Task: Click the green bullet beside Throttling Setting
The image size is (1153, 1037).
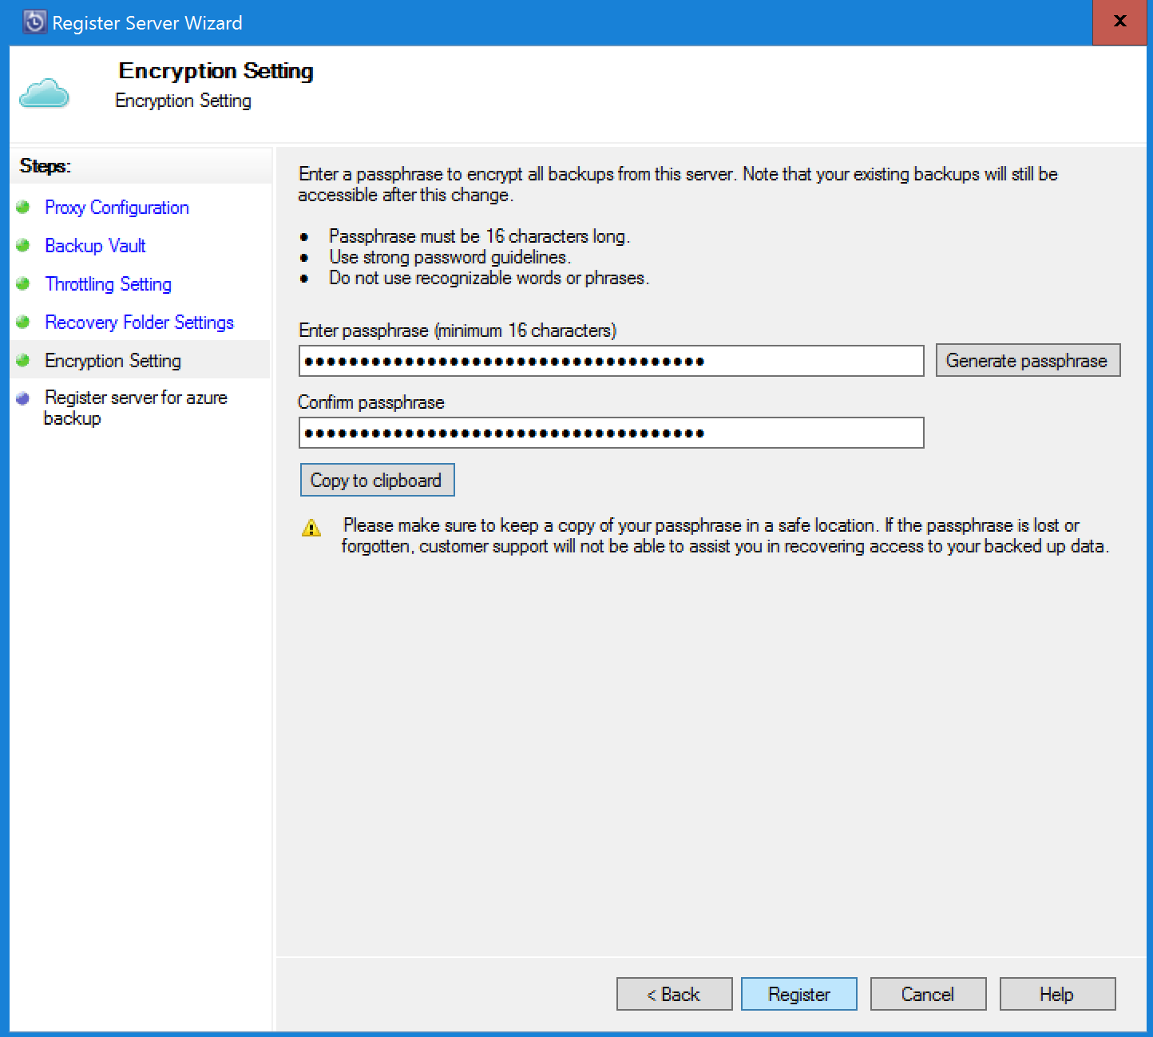Action: [x=23, y=284]
